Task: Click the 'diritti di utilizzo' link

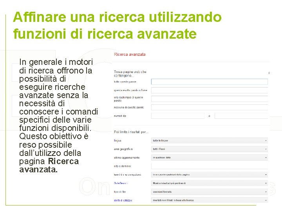Action: 123,200
